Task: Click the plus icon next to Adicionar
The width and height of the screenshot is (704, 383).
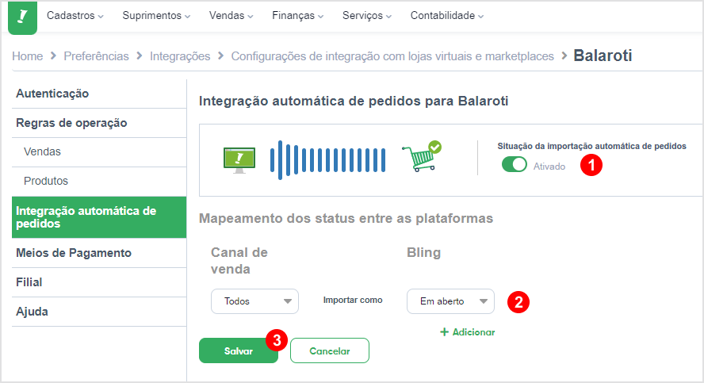Action: click(x=445, y=331)
